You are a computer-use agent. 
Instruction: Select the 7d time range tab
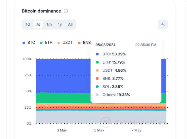coord(38,24)
